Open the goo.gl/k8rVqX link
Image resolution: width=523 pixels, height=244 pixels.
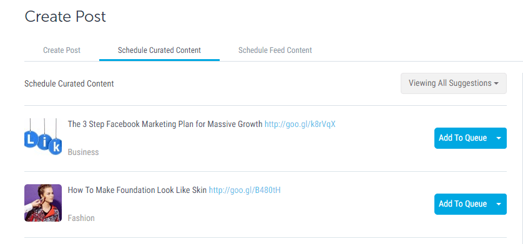[x=300, y=124]
